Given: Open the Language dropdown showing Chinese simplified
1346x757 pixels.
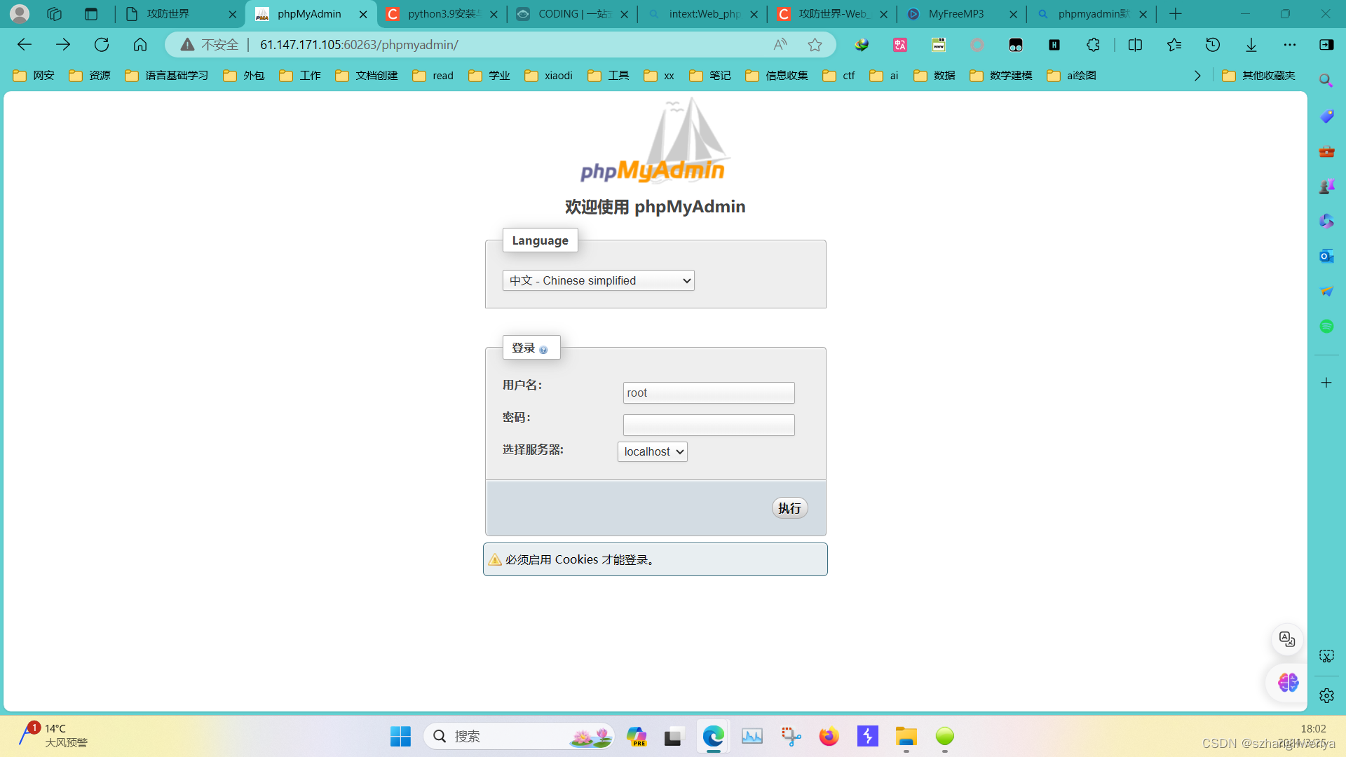Looking at the screenshot, I should tap(597, 280).
